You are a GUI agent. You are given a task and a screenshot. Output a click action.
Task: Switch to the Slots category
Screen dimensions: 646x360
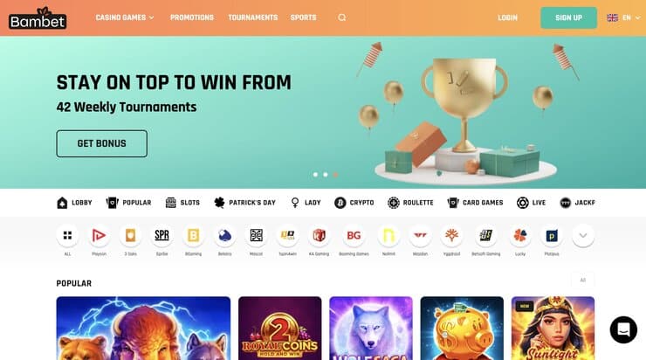tap(182, 203)
